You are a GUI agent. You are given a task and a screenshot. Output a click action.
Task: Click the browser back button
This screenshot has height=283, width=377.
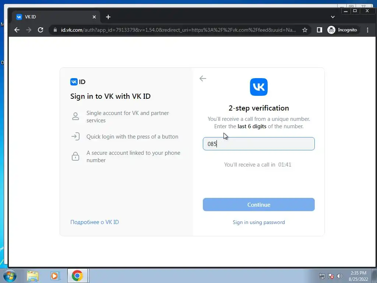click(17, 30)
